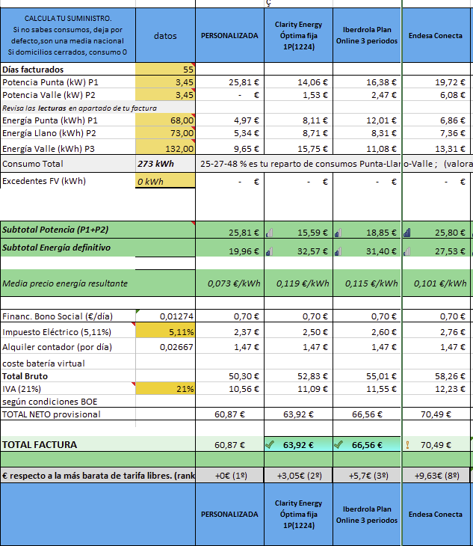Click bottom Endesa Conecta footer cell
This screenshot has height=546, width=473.
(436, 515)
